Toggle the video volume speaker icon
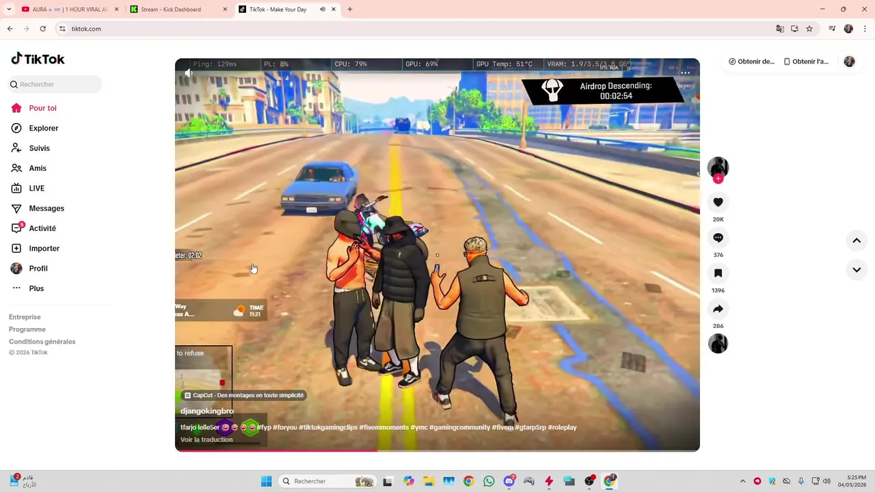This screenshot has height=492, width=875. pyautogui.click(x=188, y=72)
